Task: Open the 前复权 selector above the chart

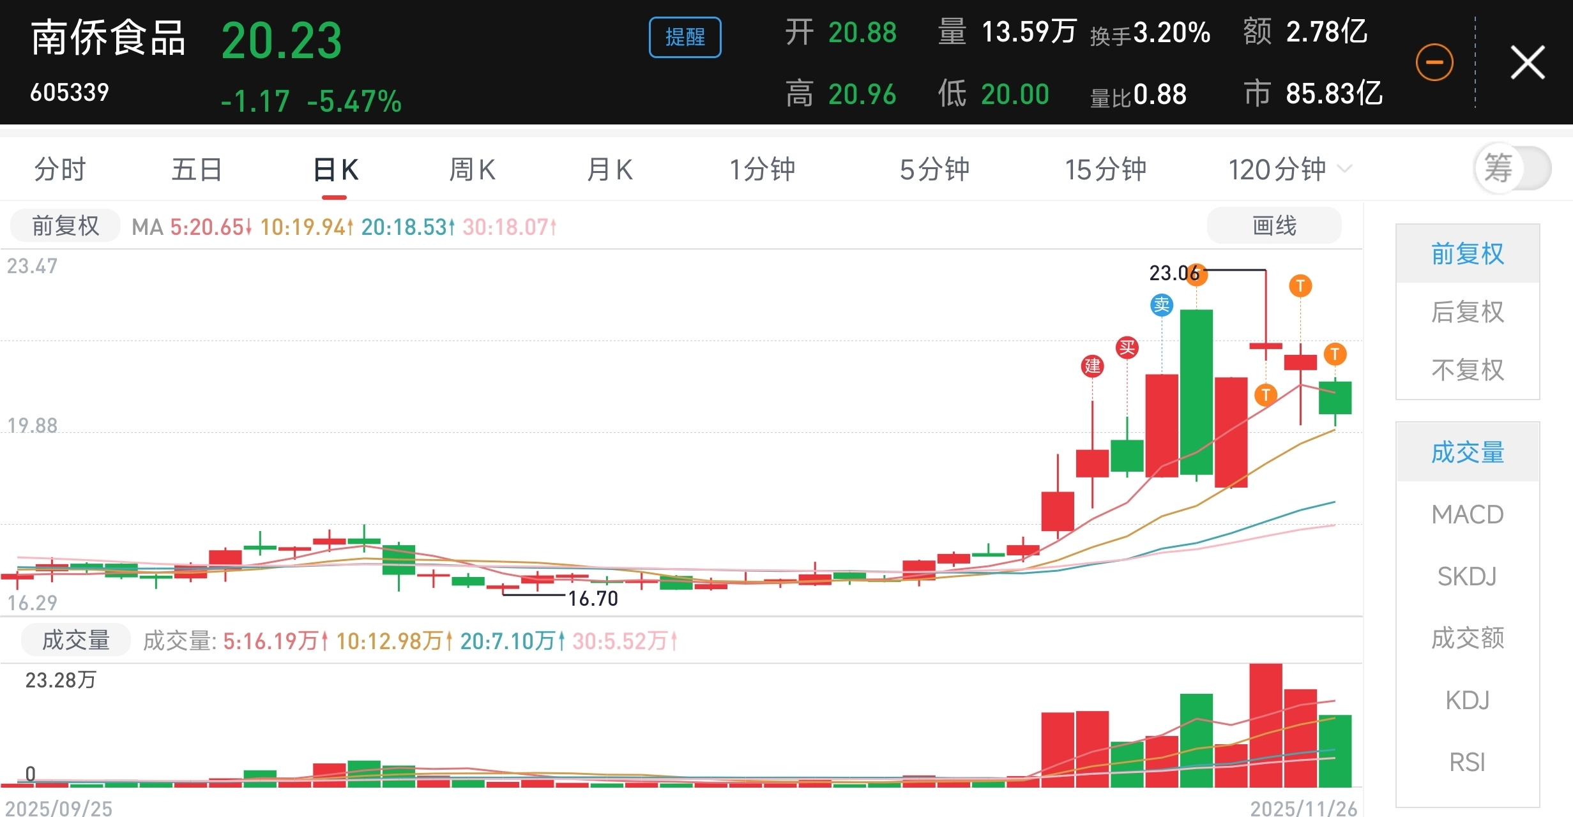Action: click(x=65, y=226)
